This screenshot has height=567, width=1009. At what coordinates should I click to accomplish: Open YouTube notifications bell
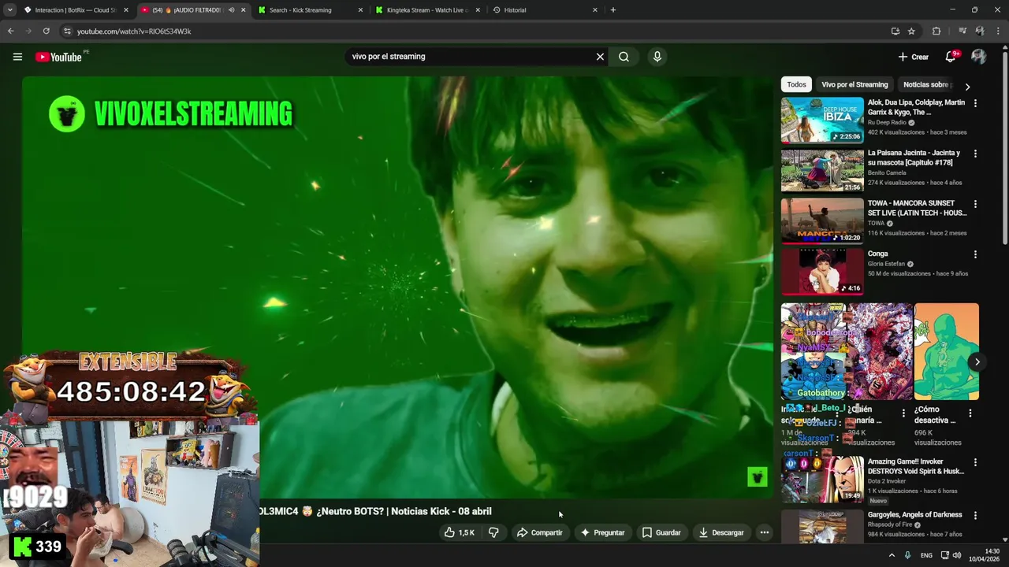[952, 57]
